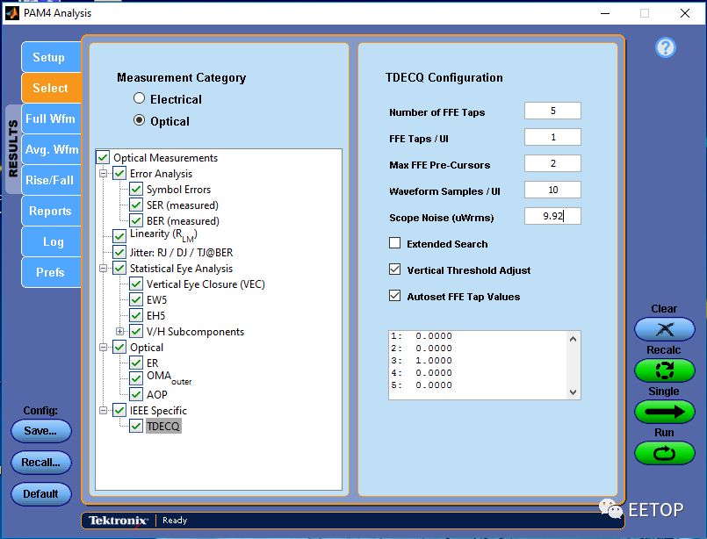707x539 pixels.
Task: Click the Number of FFE Taps field
Action: [x=552, y=111]
